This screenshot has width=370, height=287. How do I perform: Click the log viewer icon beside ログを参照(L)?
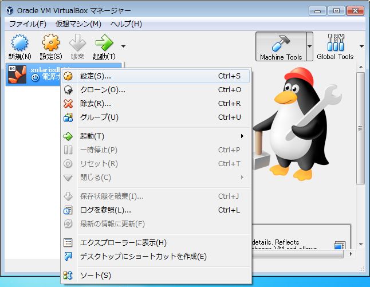[x=68, y=210]
